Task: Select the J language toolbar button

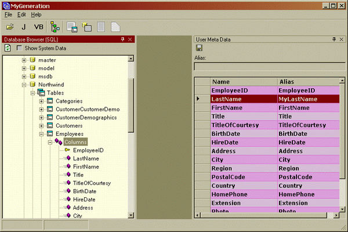Action: 24,27
